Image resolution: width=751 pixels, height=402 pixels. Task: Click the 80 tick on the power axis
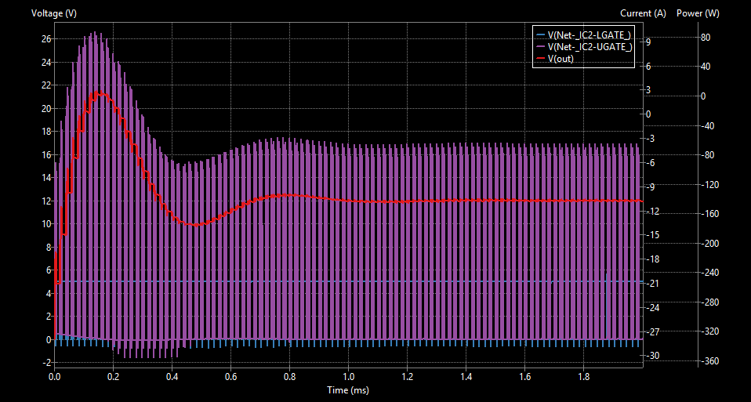tap(705, 37)
